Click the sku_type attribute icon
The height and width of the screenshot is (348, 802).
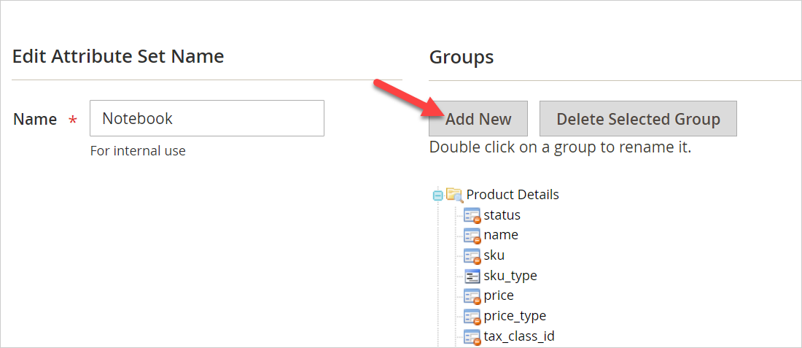click(472, 276)
